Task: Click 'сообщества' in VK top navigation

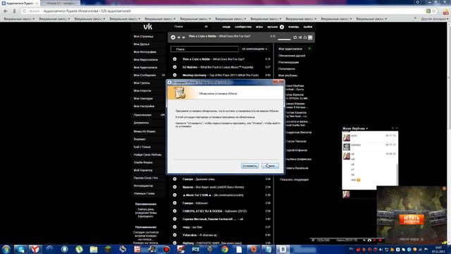Action: click(242, 27)
